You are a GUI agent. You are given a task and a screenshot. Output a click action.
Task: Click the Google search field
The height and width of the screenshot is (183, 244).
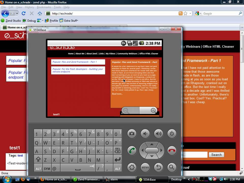[220, 13]
